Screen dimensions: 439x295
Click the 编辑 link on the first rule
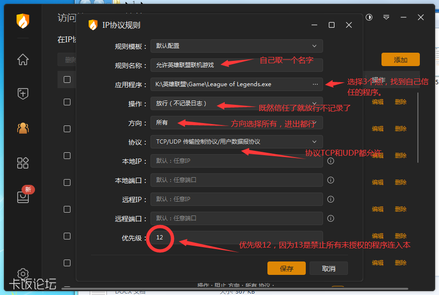pyautogui.click(x=377, y=102)
